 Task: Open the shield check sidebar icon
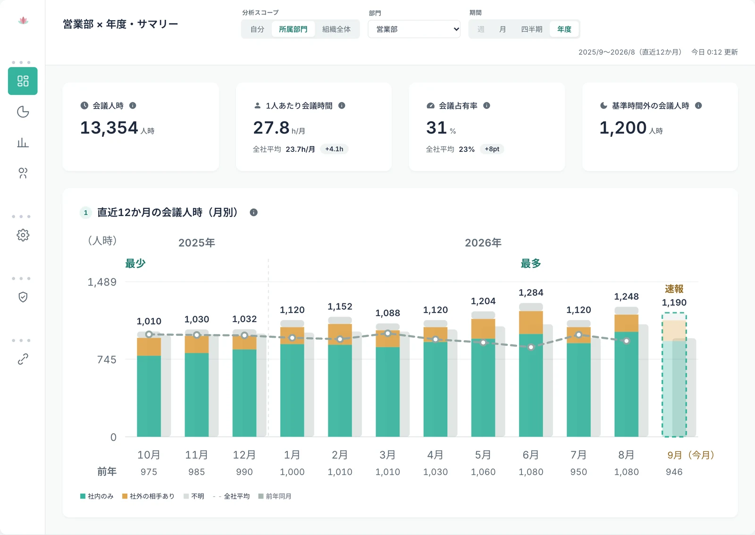(x=23, y=297)
